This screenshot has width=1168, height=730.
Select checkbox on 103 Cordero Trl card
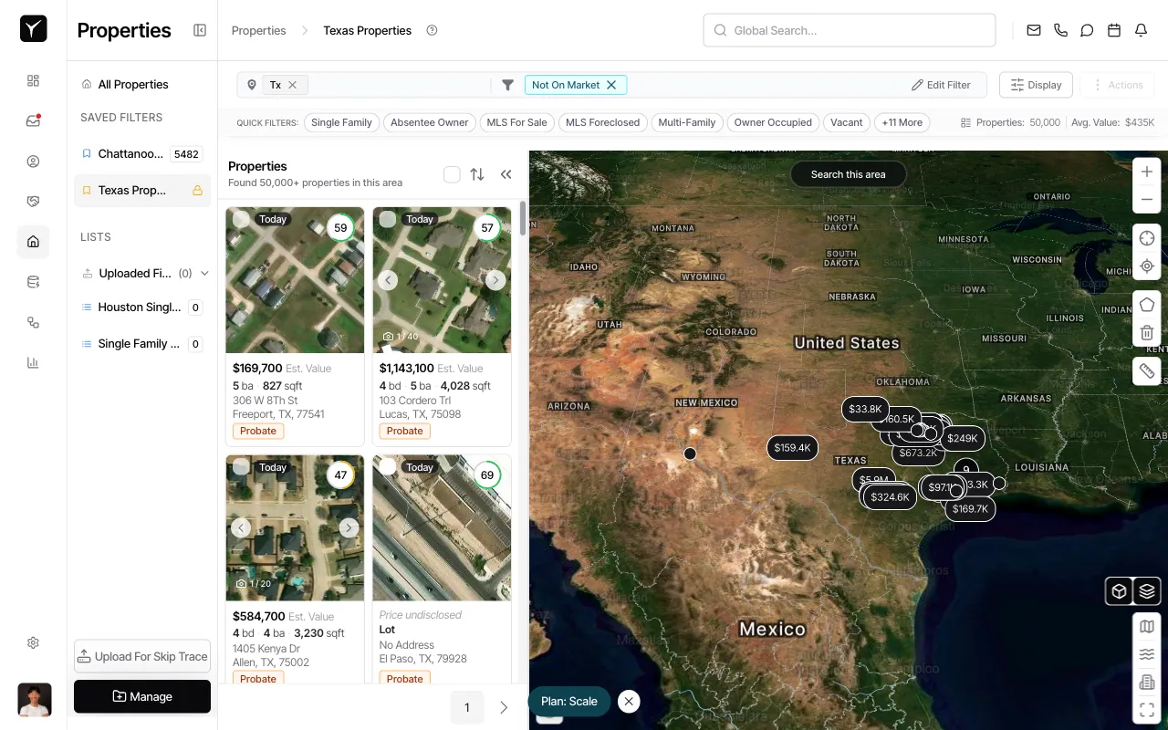click(388, 219)
